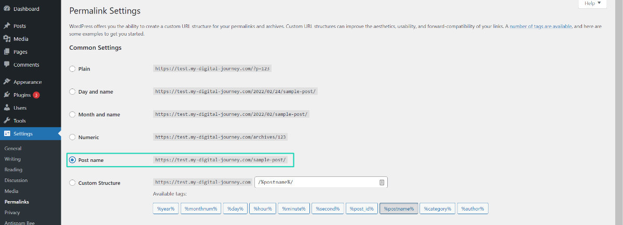Open the Settings menu

click(30, 133)
